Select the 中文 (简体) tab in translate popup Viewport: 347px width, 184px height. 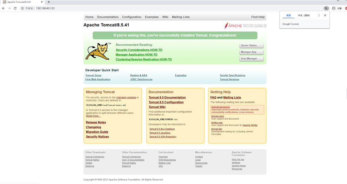coord(304,15)
